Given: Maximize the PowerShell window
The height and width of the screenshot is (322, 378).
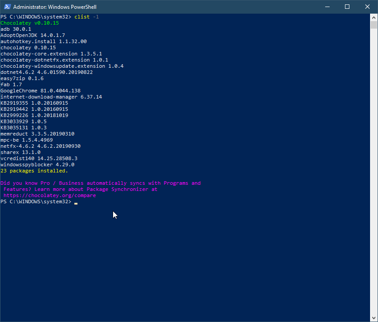Looking at the screenshot, I should pyautogui.click(x=347, y=7).
